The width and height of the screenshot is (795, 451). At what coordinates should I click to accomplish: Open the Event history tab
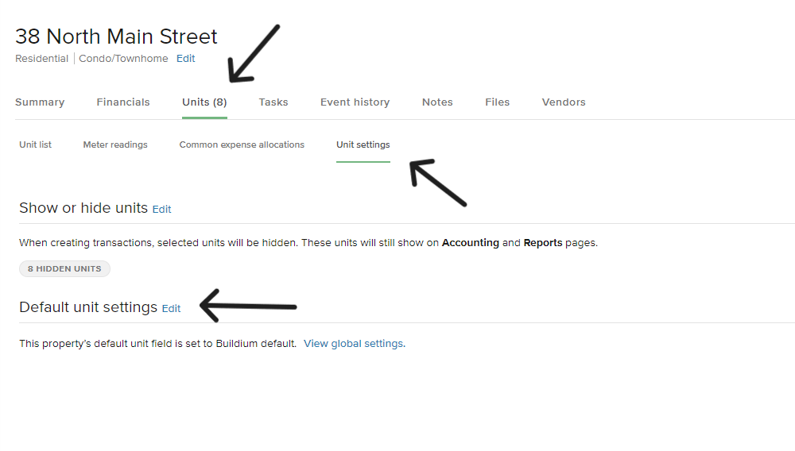pyautogui.click(x=355, y=102)
